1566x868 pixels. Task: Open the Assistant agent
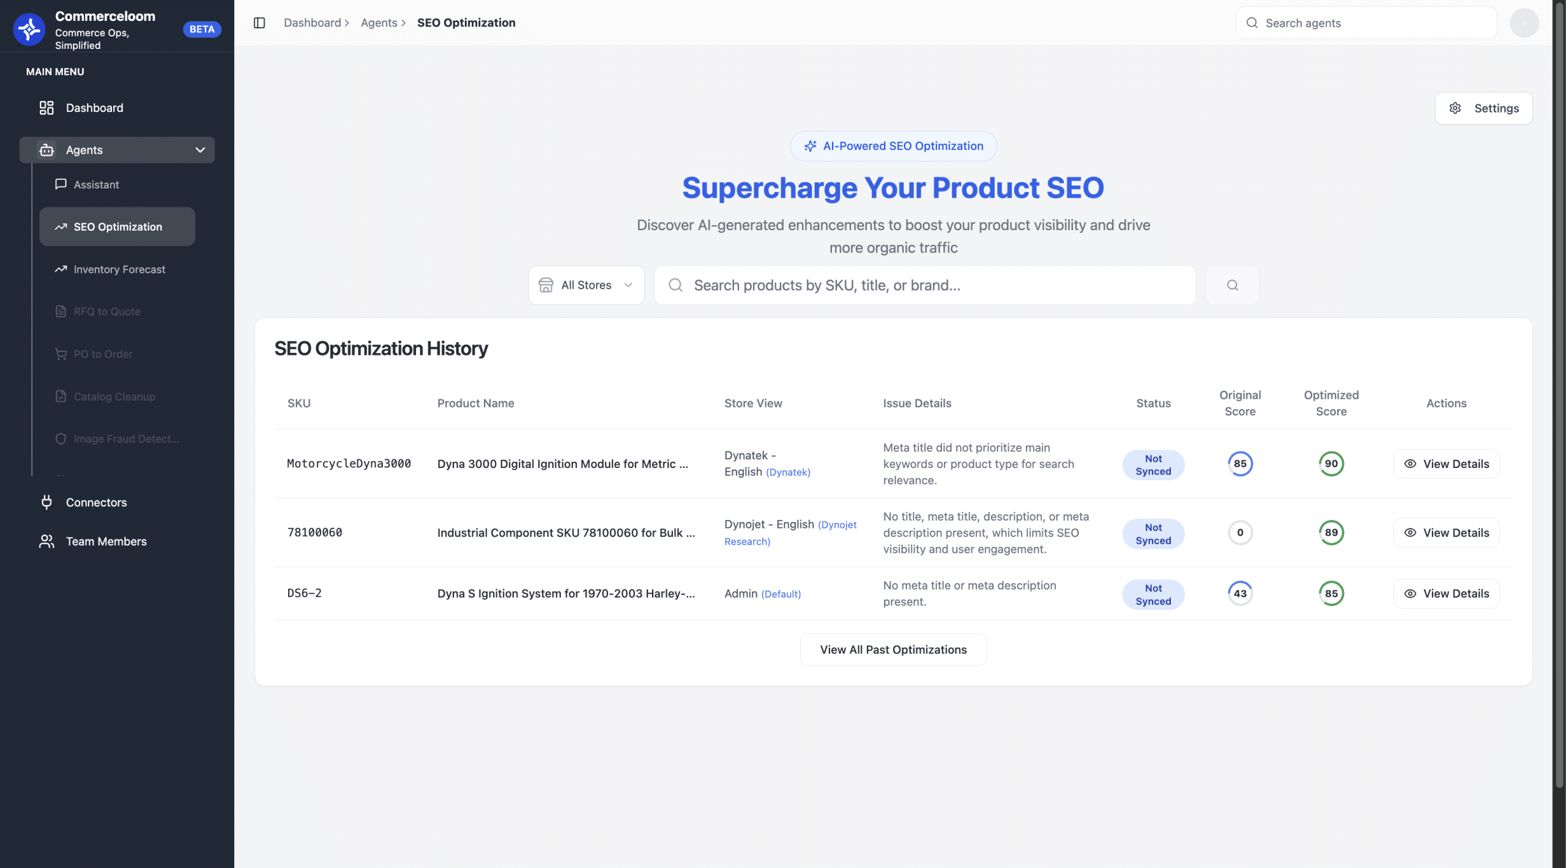pos(96,184)
